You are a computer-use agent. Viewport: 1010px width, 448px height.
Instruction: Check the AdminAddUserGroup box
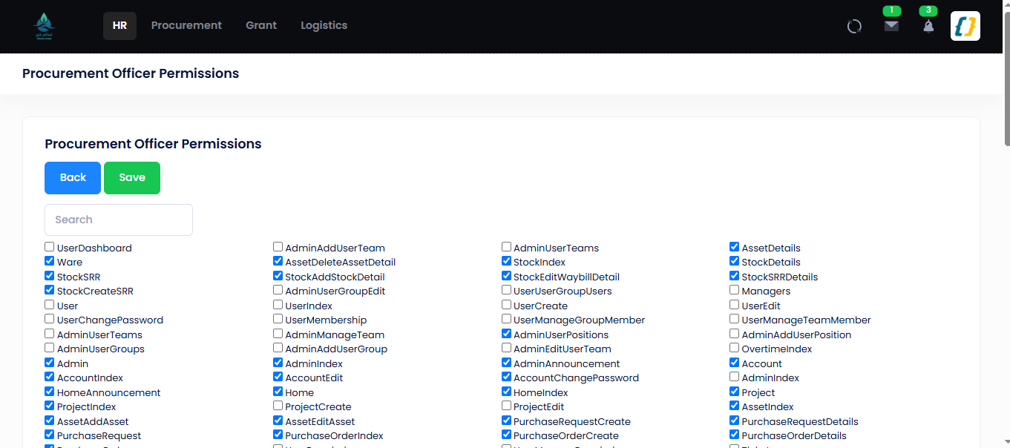pyautogui.click(x=278, y=348)
